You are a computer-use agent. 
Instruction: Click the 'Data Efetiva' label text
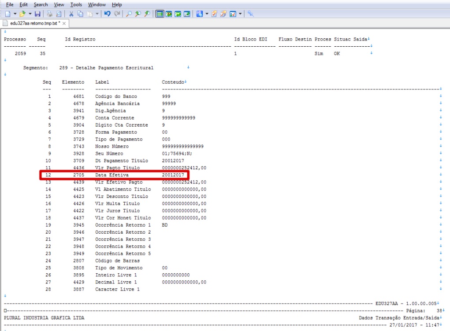112,175
